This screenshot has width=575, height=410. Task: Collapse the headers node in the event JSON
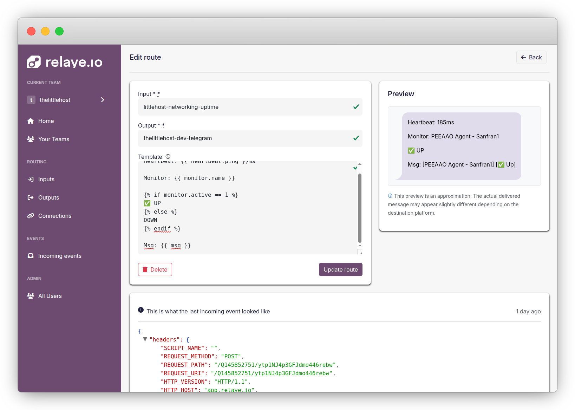(x=145, y=339)
